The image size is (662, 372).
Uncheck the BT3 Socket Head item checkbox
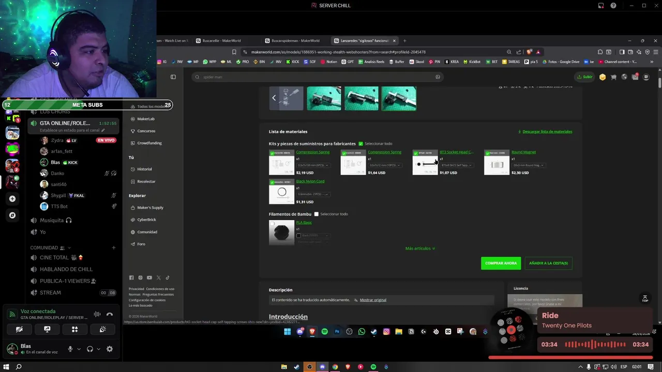tap(416, 153)
